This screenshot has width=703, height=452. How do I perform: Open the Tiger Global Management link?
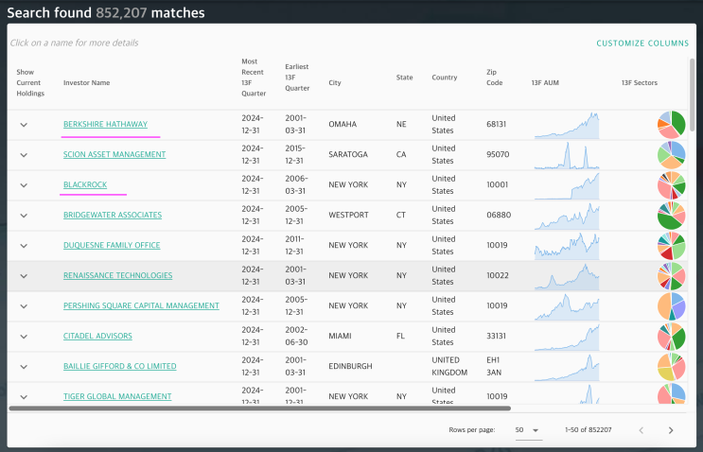coord(117,396)
